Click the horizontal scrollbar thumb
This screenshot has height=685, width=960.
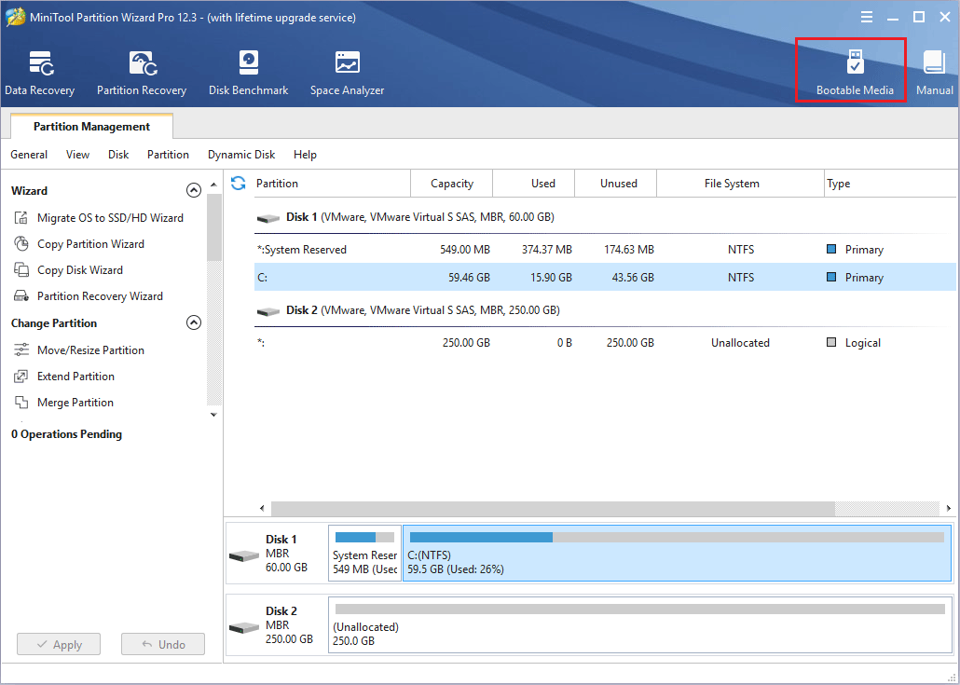(x=553, y=508)
